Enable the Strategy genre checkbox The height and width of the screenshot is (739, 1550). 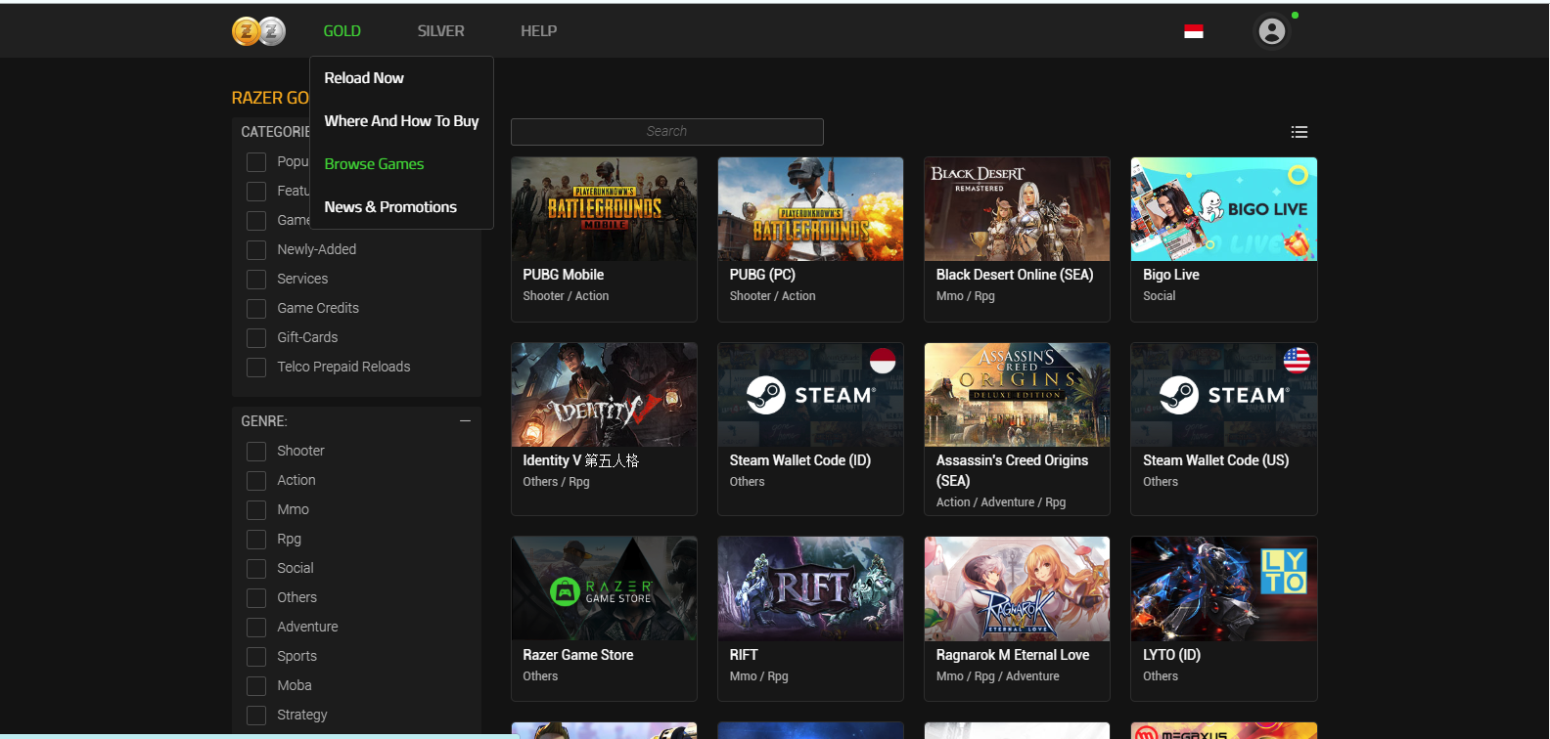coord(256,715)
